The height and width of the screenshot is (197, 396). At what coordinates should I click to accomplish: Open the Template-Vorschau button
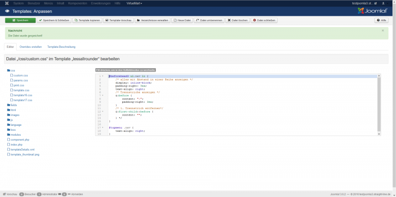[118, 20]
